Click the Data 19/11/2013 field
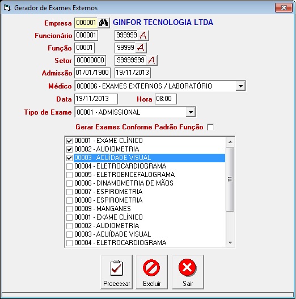Image resolution: width=296 pixels, height=299 pixels. [x=96, y=99]
